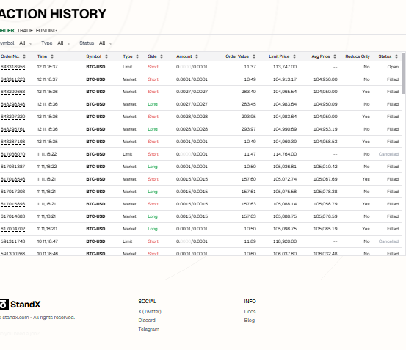Open order number 617031387

[x=12, y=167]
